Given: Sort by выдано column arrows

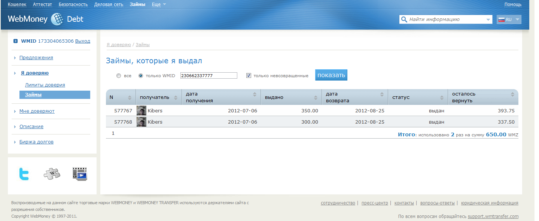Looking at the screenshot, I should pyautogui.click(x=315, y=97).
